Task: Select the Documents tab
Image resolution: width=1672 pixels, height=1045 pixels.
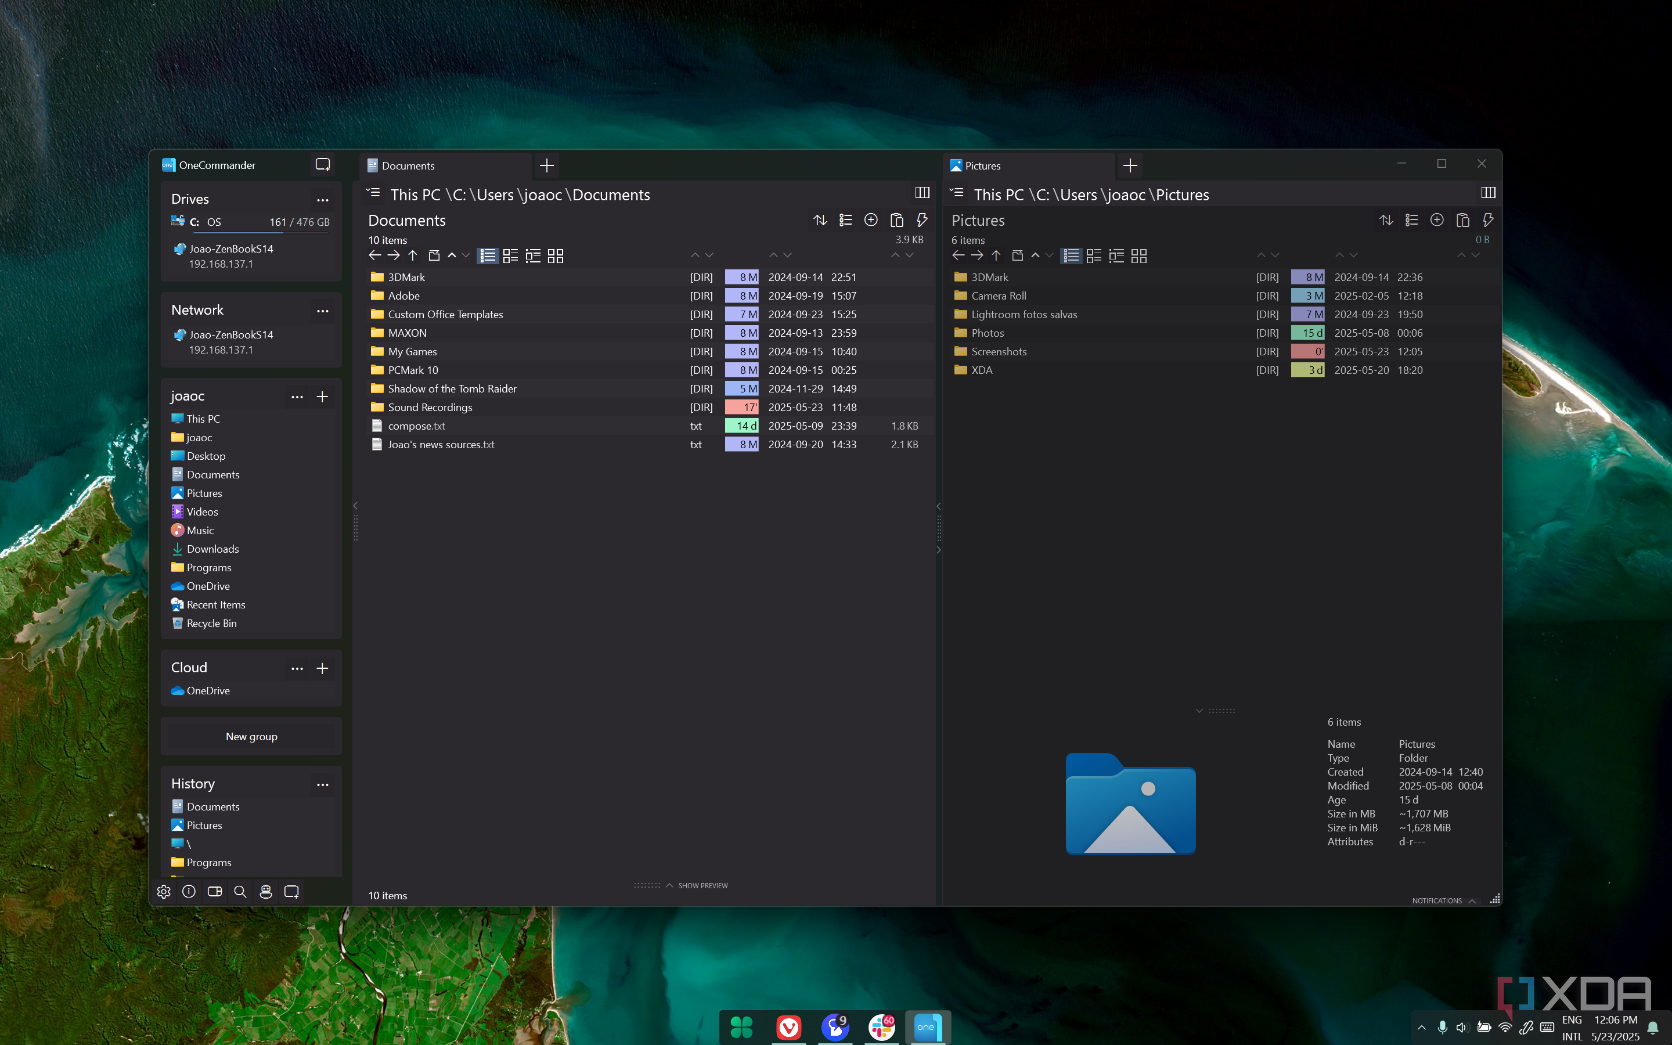Action: click(x=445, y=166)
